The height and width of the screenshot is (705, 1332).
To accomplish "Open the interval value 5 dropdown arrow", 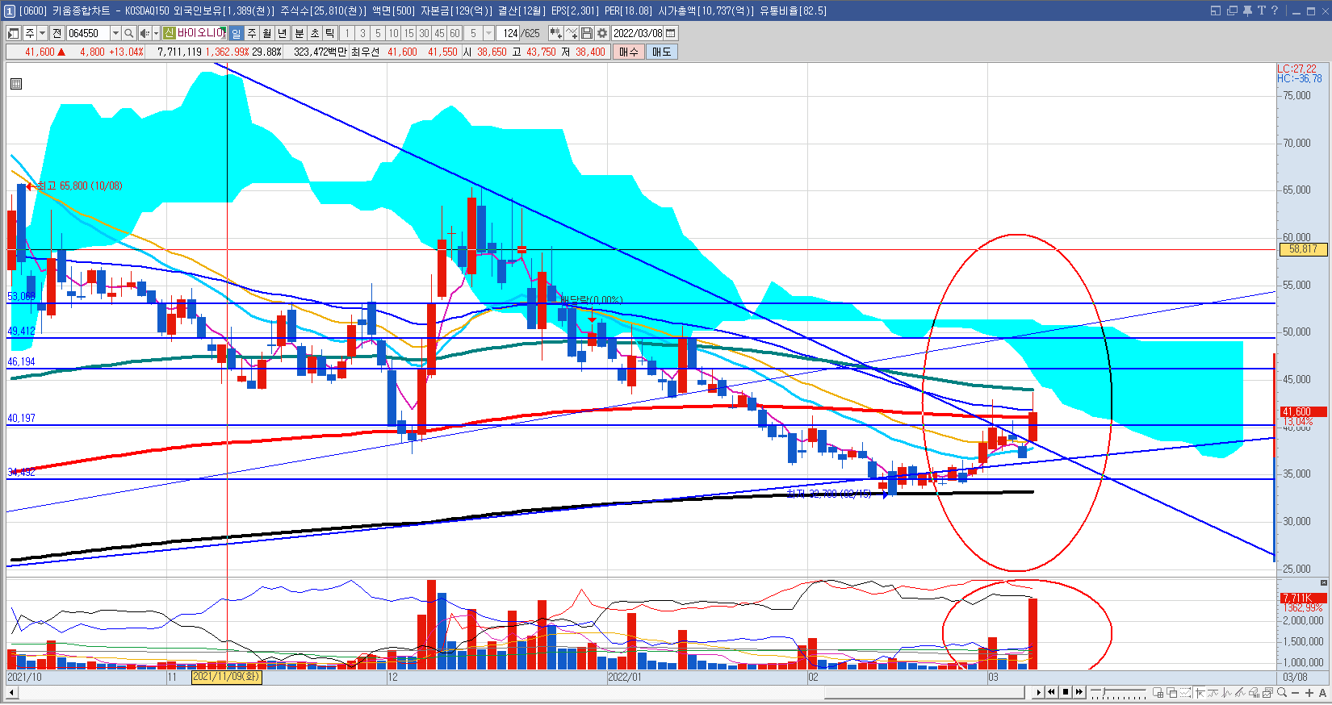I will tap(488, 33).
